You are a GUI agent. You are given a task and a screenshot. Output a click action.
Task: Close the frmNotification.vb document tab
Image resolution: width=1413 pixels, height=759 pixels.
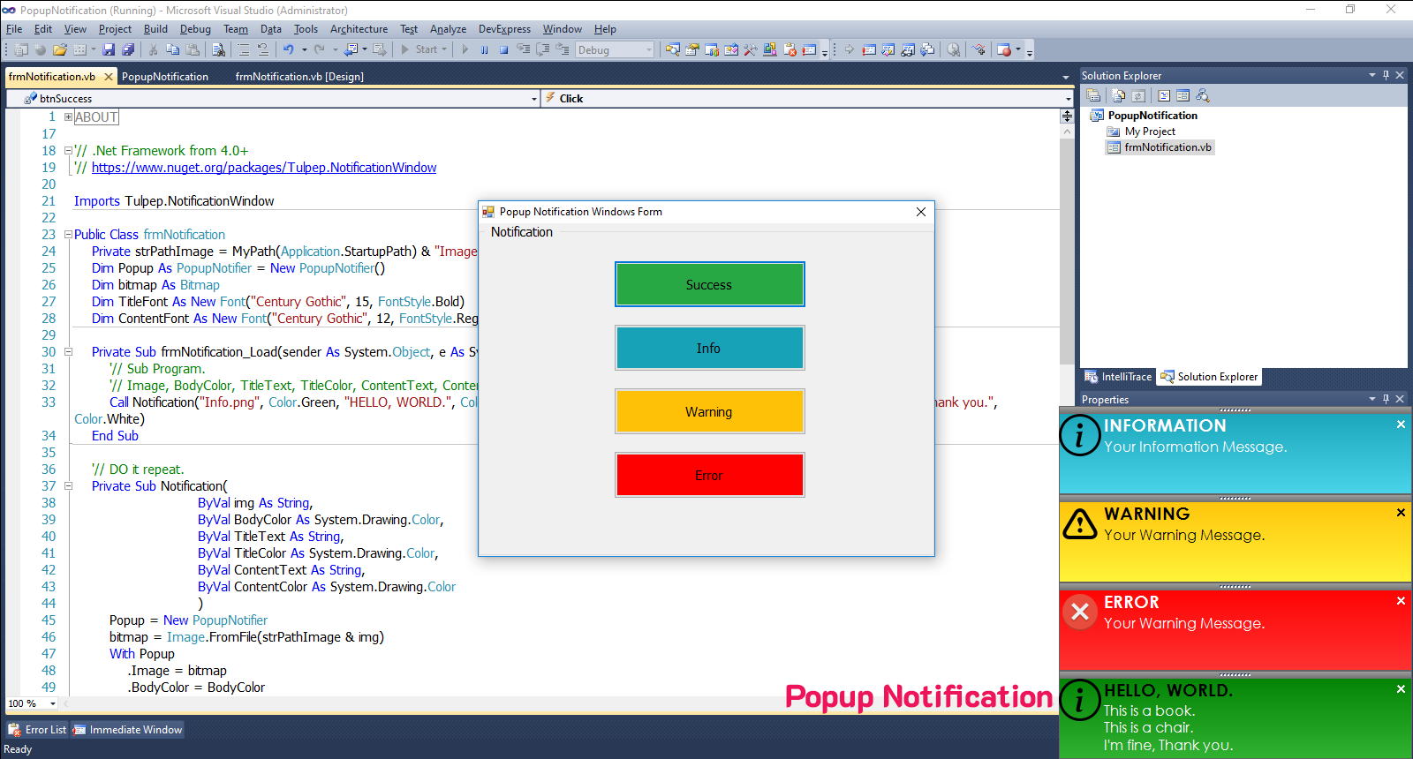tap(109, 77)
